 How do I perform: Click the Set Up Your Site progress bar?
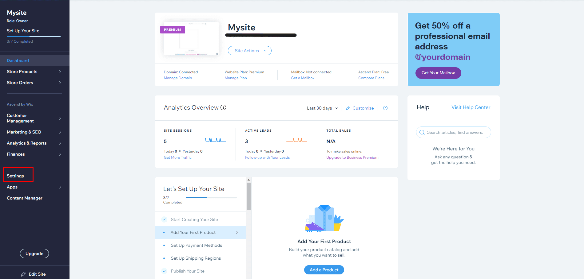(34, 37)
